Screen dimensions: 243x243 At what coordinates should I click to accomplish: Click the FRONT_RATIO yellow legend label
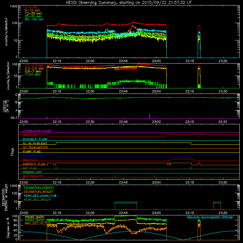(35, 217)
